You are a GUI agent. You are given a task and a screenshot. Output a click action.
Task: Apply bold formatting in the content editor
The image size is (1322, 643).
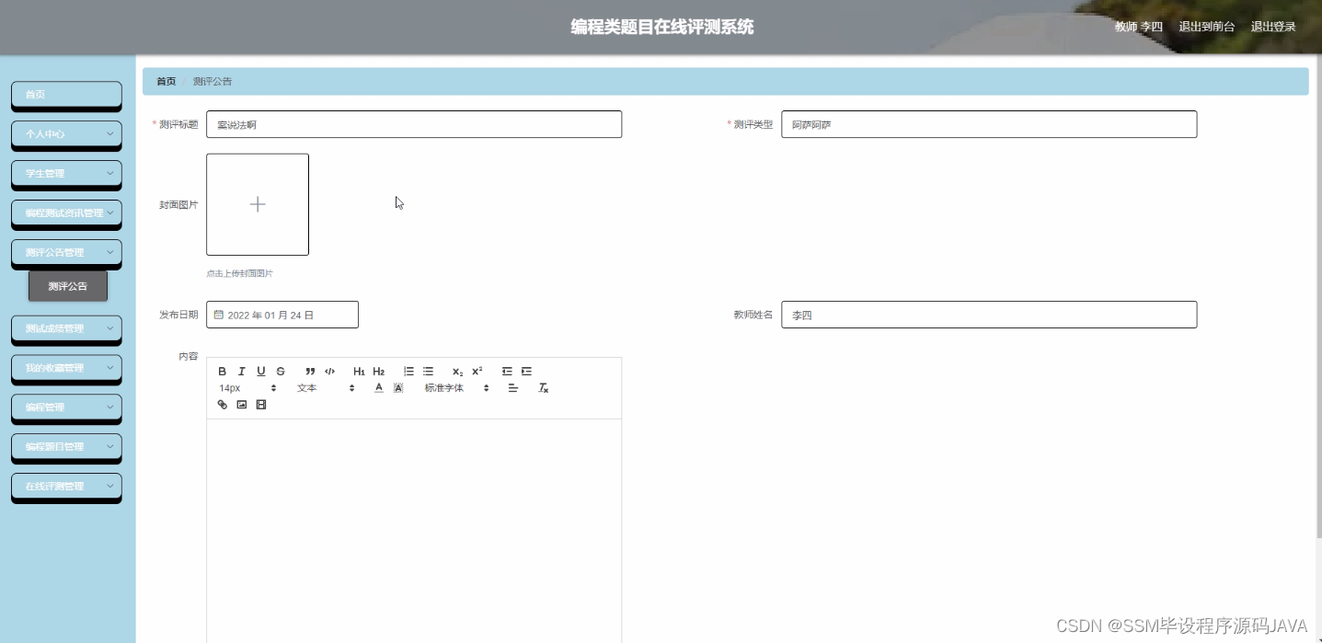tap(222, 372)
